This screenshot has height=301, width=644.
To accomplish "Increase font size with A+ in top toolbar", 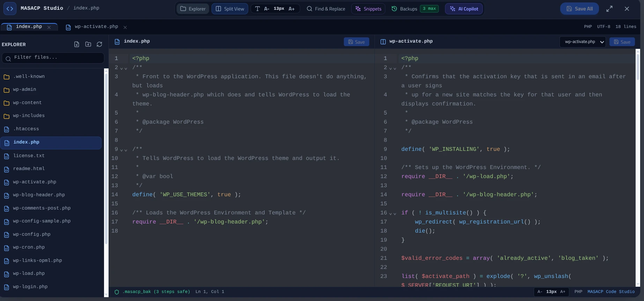I will pos(291,9).
